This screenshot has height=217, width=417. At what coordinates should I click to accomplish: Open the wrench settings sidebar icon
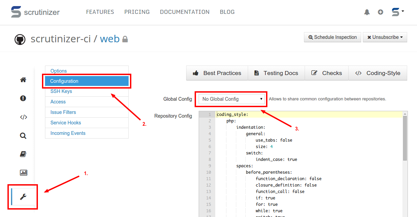(23, 197)
